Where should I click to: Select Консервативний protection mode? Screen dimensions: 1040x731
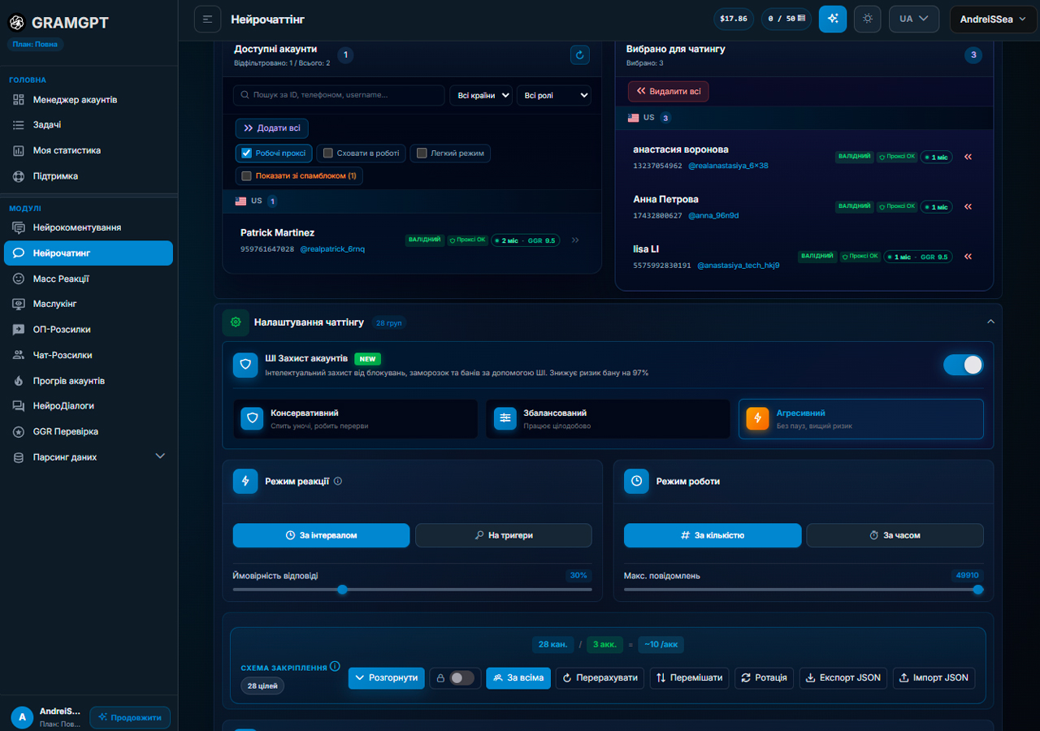point(355,418)
